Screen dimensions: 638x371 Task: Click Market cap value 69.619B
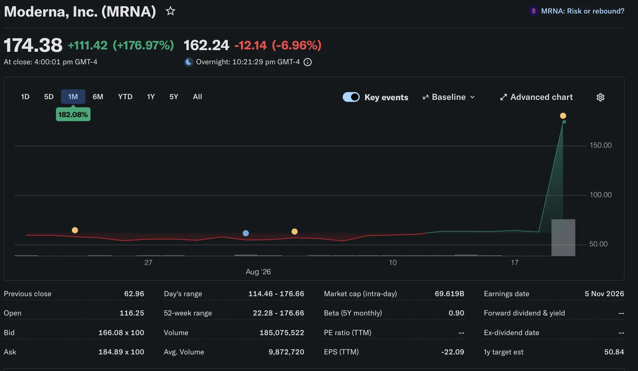[x=450, y=294]
